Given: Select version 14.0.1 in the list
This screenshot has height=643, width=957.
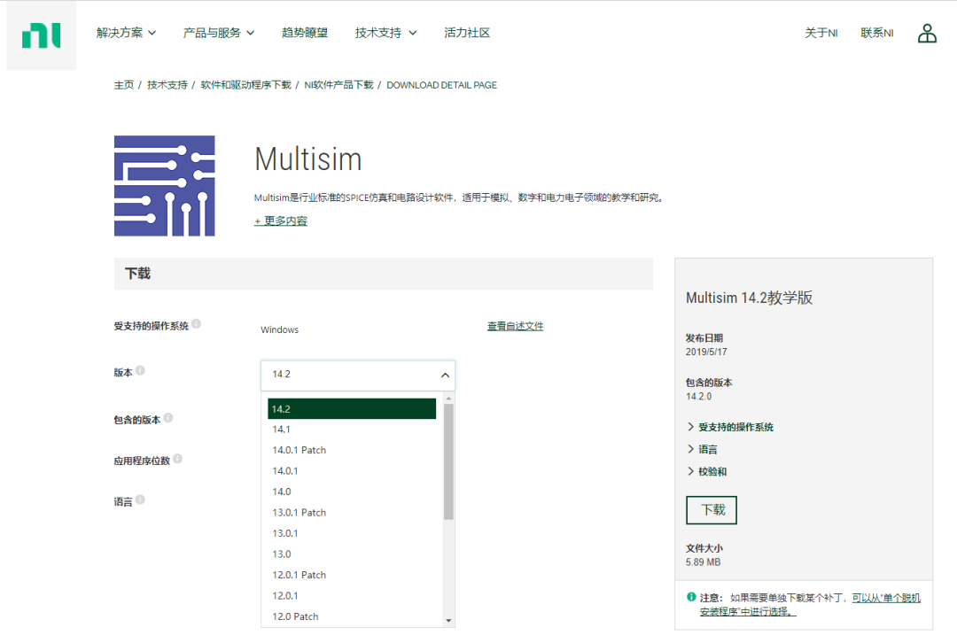Looking at the screenshot, I should (352, 471).
